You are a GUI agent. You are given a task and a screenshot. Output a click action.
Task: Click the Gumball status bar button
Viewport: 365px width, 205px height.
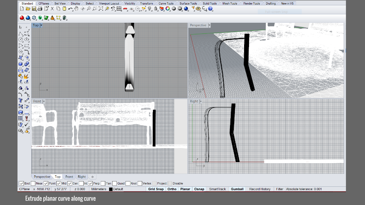pos(237,189)
